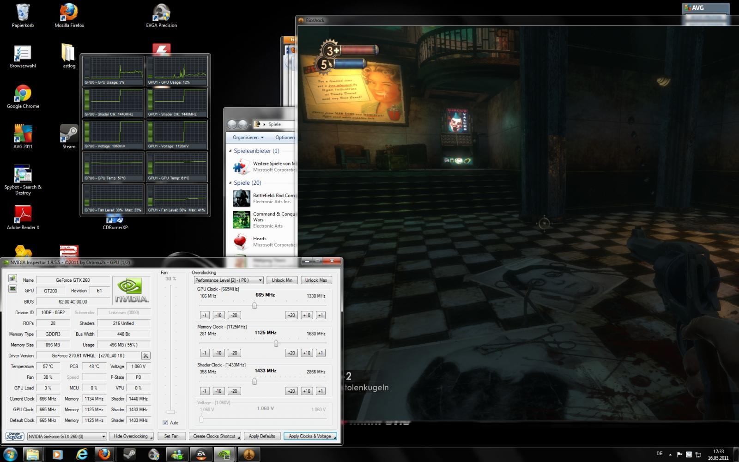Open Windows Media Player from the taskbar
Image resolution: width=739 pixels, height=462 pixels.
(57, 454)
